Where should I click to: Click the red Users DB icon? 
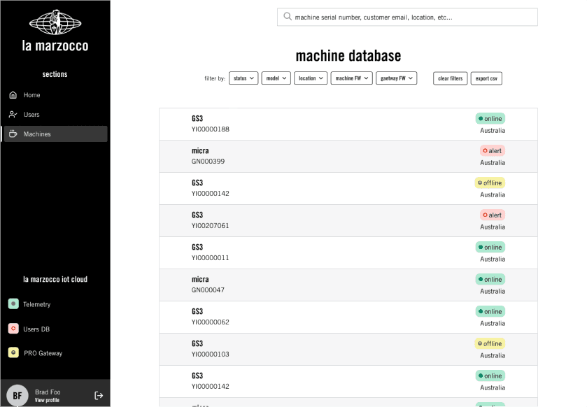(x=13, y=329)
